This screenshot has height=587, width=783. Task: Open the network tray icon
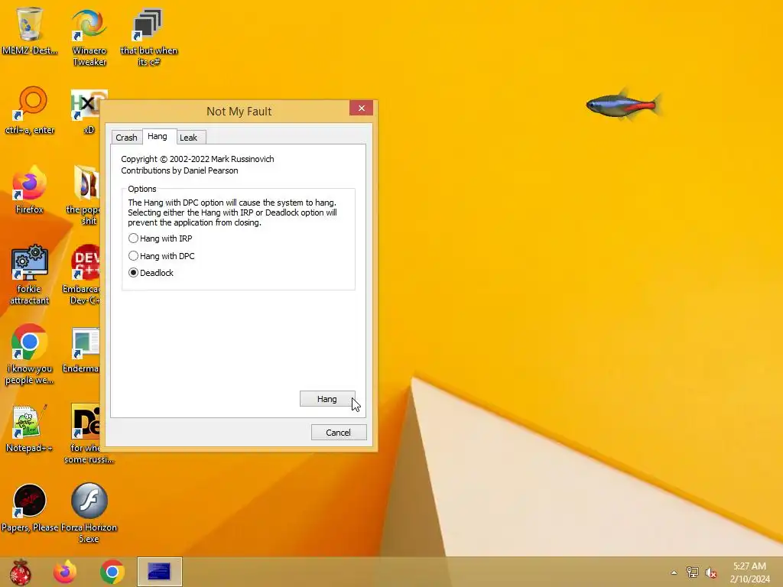692,572
